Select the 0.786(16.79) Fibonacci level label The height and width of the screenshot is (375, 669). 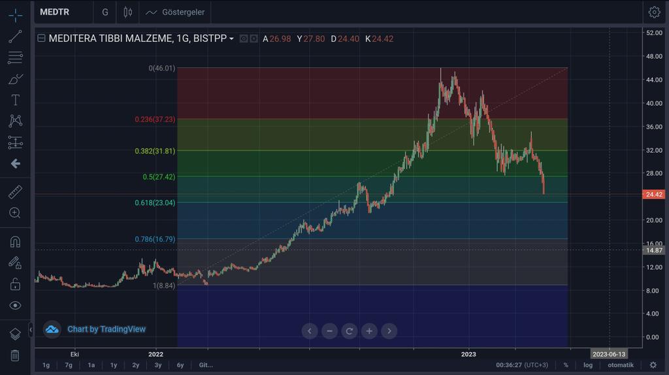155,239
